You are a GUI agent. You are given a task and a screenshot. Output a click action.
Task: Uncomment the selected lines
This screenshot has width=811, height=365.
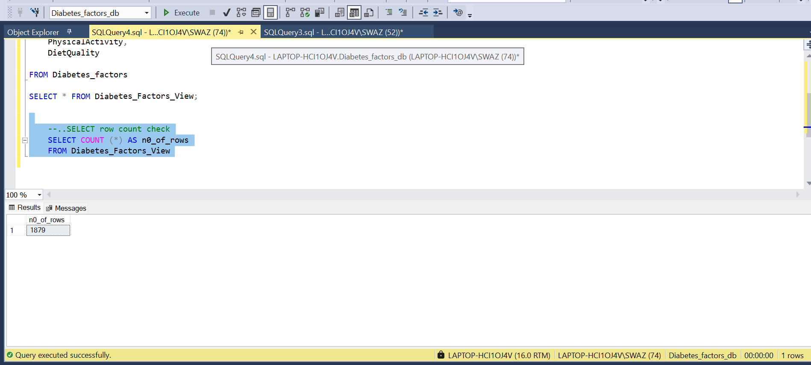click(x=403, y=12)
